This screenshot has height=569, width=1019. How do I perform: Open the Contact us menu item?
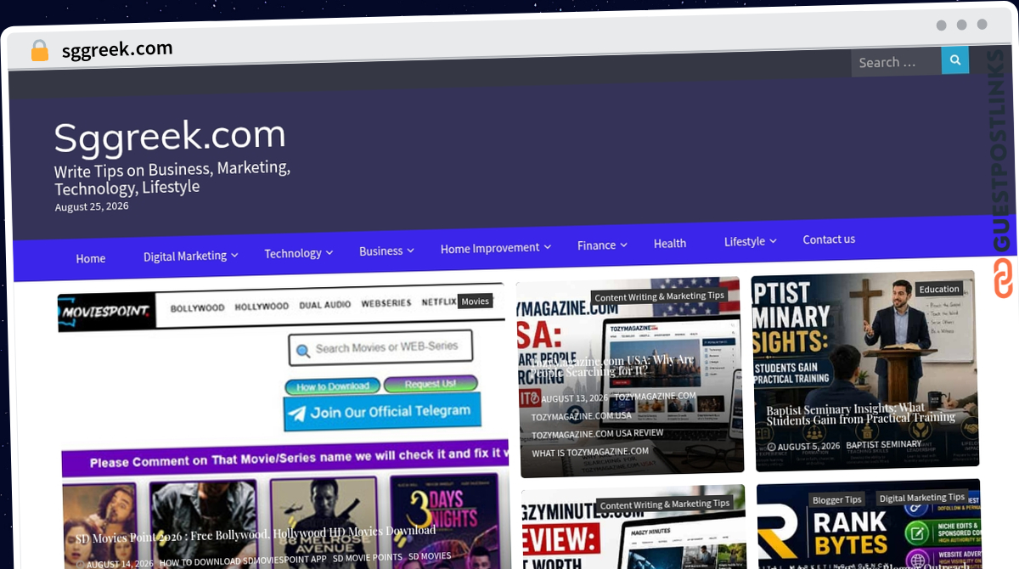click(829, 239)
